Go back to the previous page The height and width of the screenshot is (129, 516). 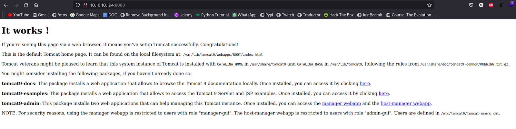6,5
